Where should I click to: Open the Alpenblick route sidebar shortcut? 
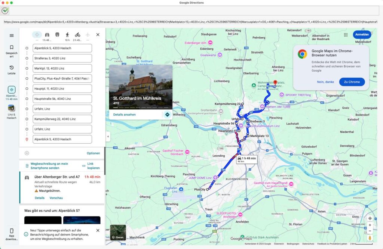click(x=11, y=89)
